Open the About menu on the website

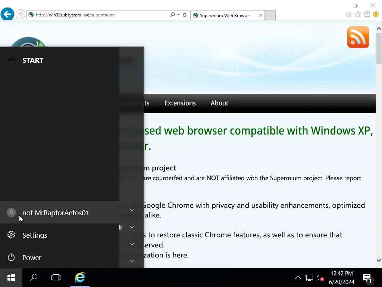219,103
